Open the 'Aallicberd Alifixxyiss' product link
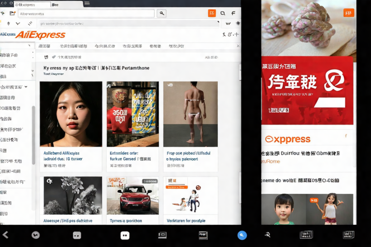The width and height of the screenshot is (371, 247). pos(63,156)
